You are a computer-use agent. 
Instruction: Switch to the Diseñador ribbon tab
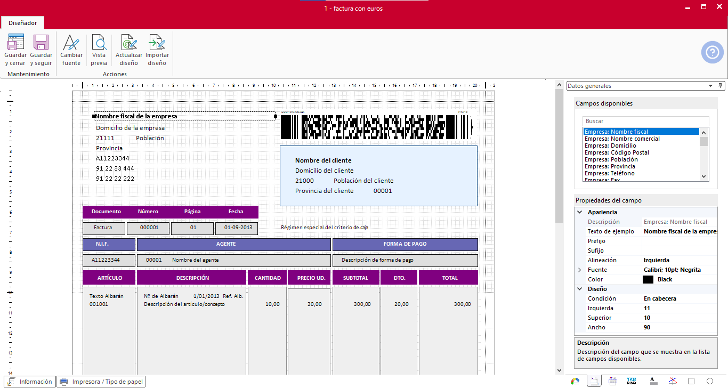coord(22,23)
